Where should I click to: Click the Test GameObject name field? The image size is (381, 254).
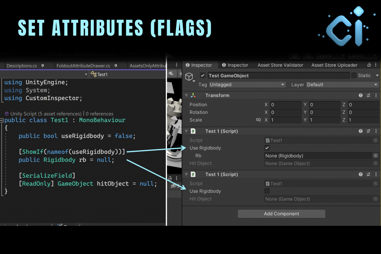pyautogui.click(x=278, y=75)
